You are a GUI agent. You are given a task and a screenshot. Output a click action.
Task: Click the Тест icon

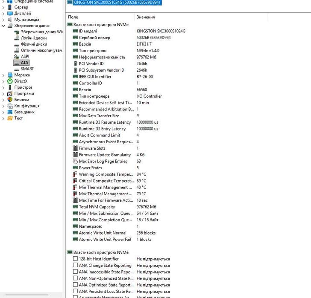click(10, 118)
